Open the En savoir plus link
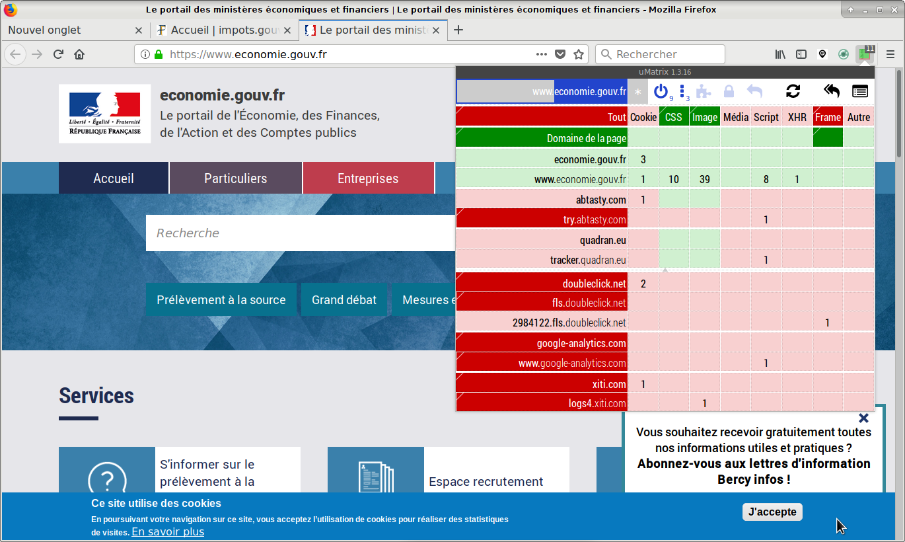905x542 pixels. pos(168,531)
